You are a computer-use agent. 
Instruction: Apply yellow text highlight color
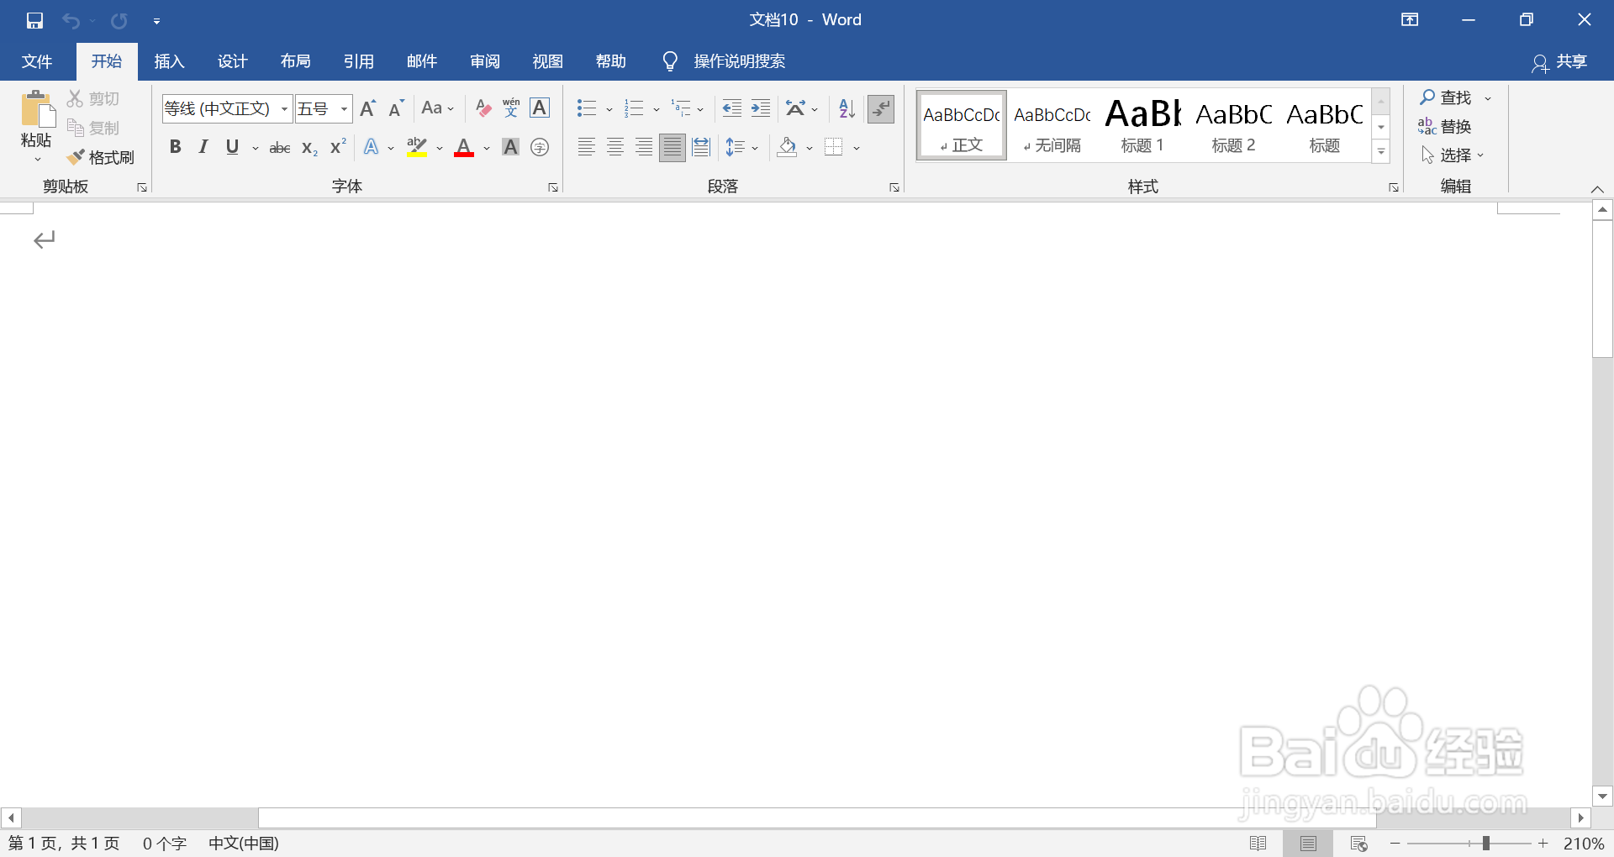pyautogui.click(x=417, y=148)
